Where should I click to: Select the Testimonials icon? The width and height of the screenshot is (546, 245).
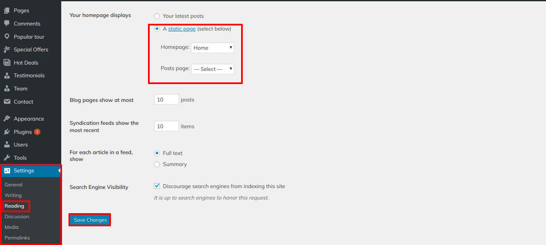coord(7,75)
